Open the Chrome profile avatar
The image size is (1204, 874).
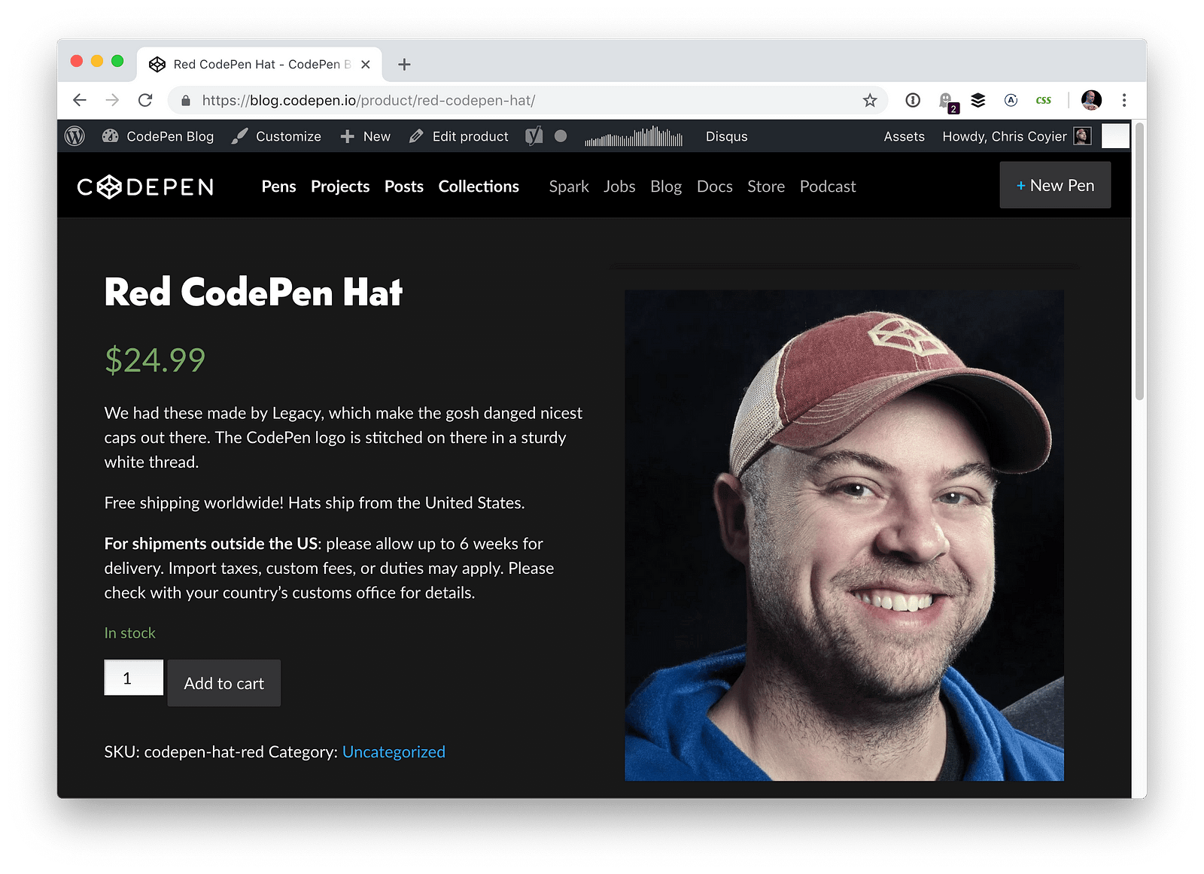(1091, 100)
